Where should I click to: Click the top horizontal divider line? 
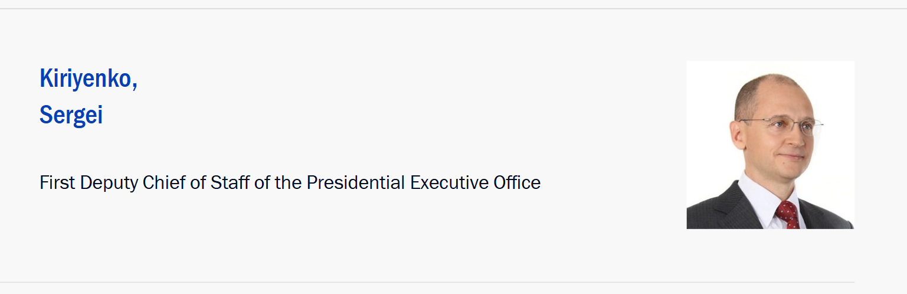453,9
